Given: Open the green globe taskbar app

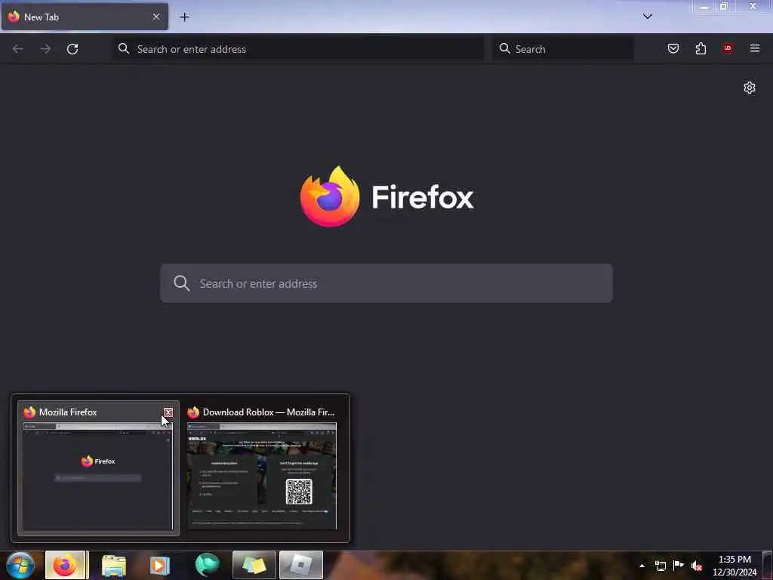Looking at the screenshot, I should coord(207,565).
